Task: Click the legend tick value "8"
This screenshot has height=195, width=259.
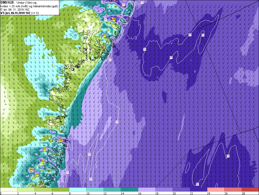Action: point(70,193)
